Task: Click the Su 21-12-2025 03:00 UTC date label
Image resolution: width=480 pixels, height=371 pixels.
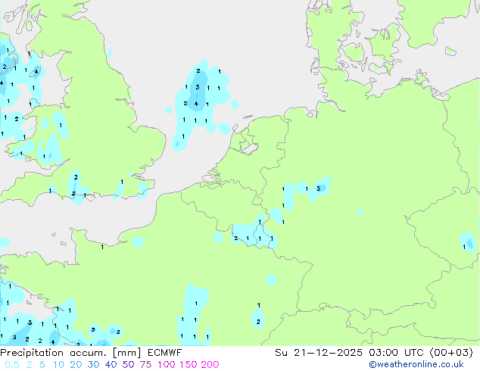Action: pos(351,353)
